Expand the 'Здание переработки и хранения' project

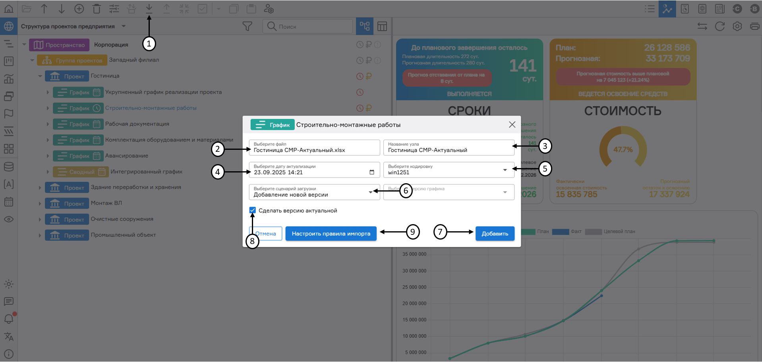point(40,188)
